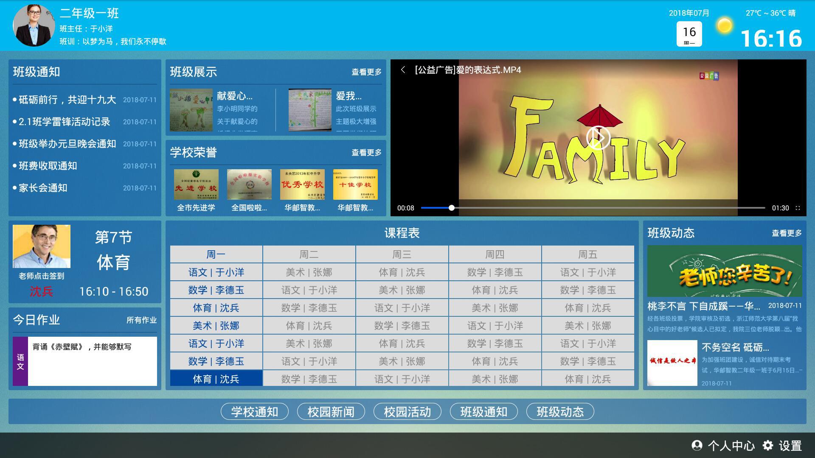Seek the video using the progress slider

452,208
